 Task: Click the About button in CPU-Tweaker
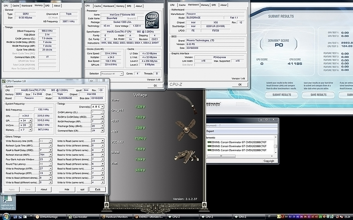pos(44,189)
